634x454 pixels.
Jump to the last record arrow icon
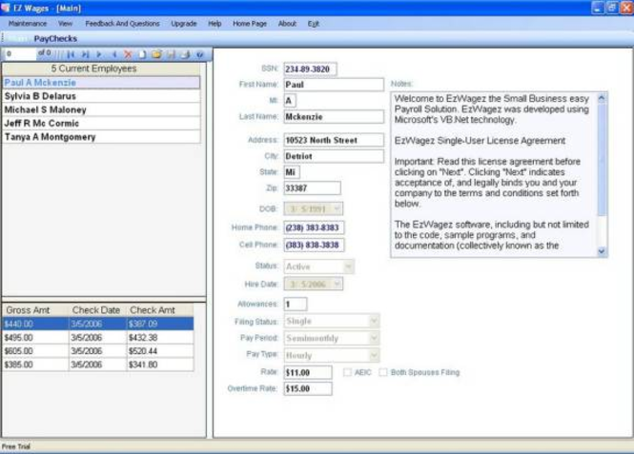coord(85,54)
